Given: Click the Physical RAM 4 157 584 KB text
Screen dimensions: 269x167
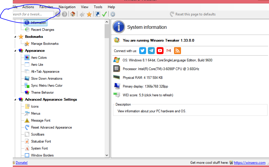Looking at the screenshot, I should pyautogui.click(x=143, y=78).
